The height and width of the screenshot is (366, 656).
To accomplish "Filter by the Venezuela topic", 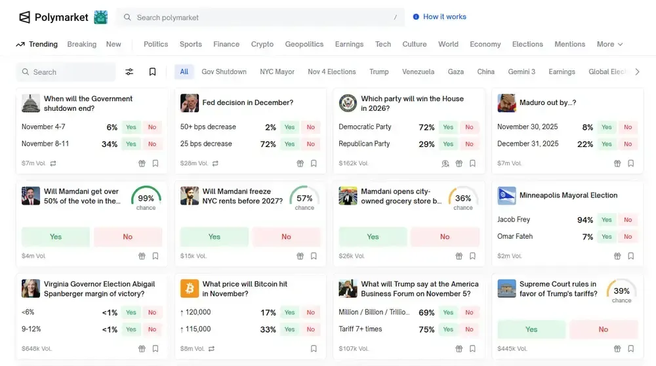I will [x=418, y=72].
